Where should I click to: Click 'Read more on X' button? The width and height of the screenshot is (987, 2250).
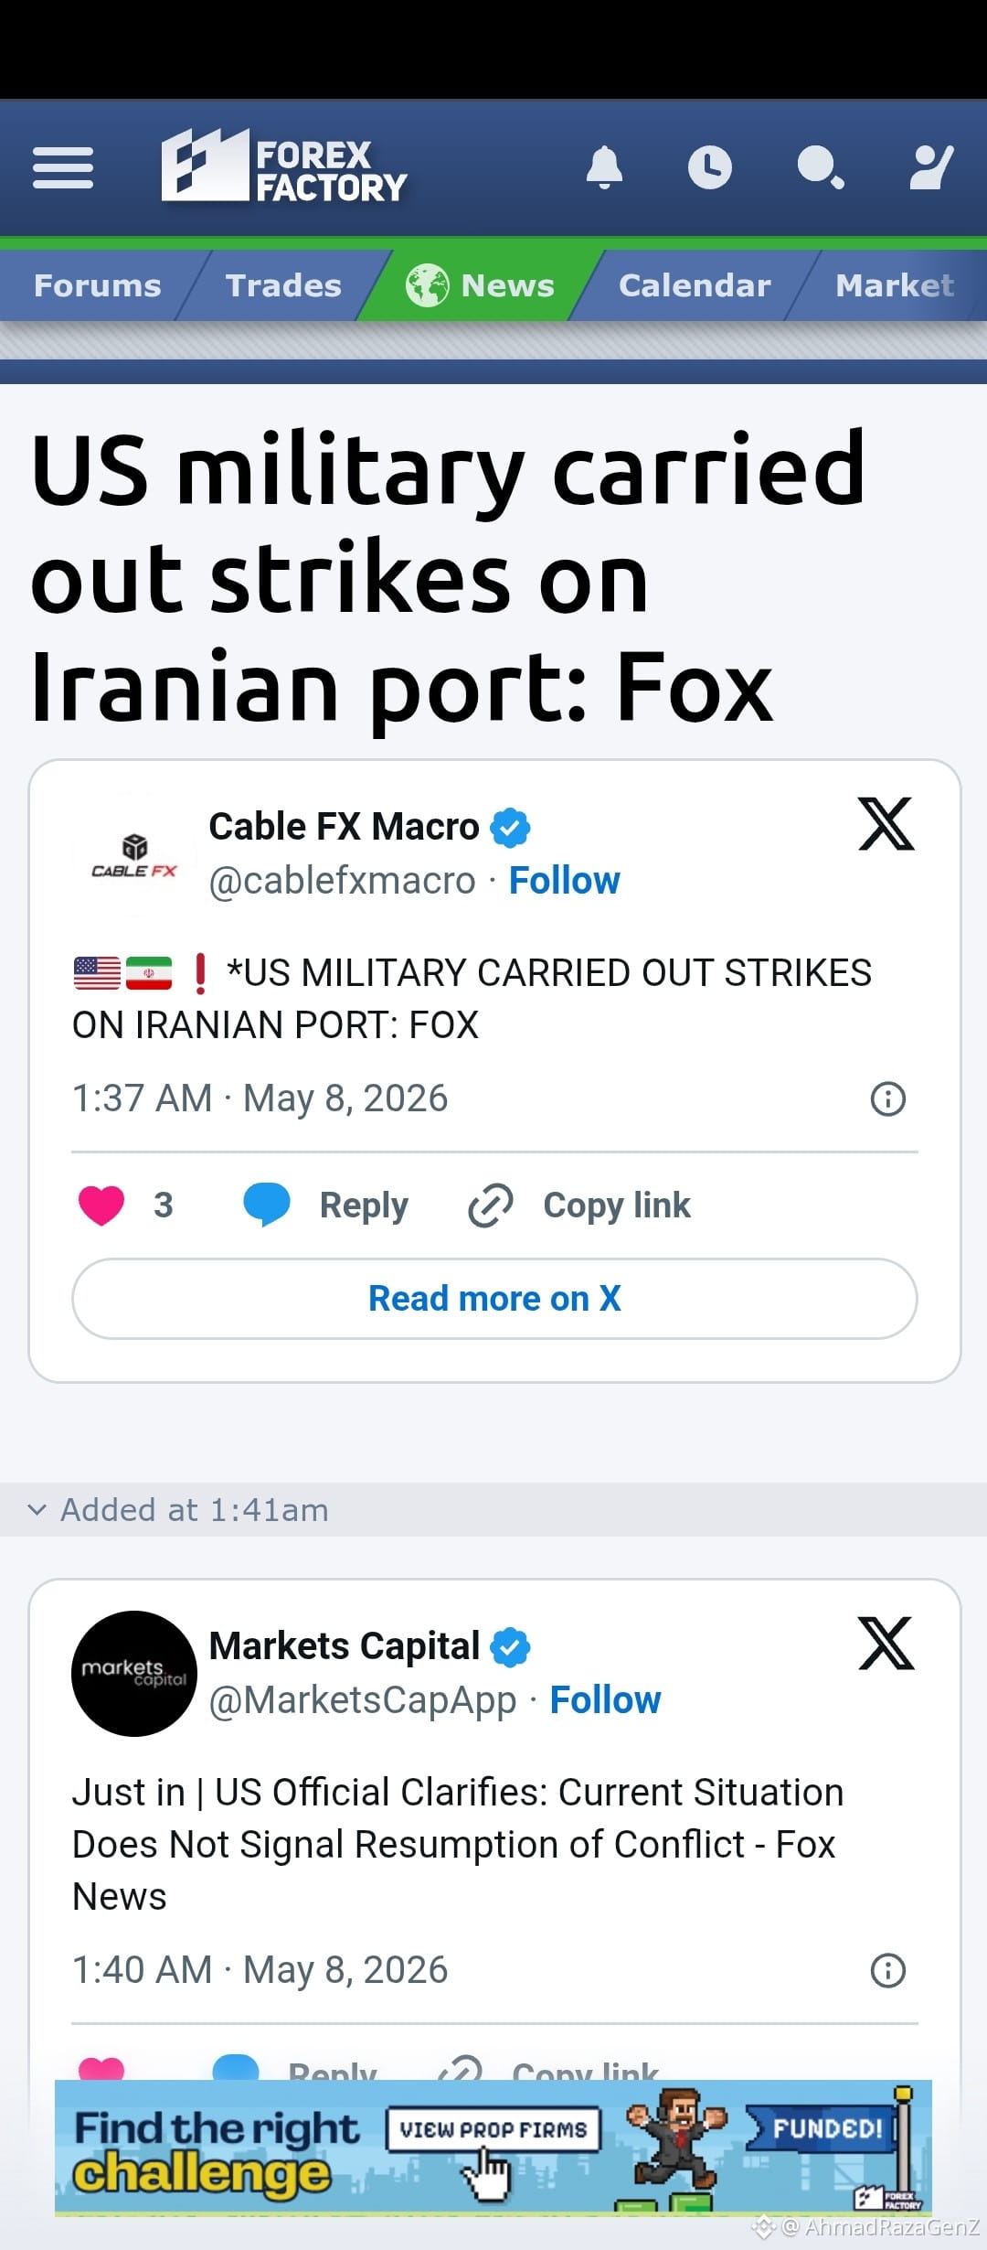[x=494, y=1299]
